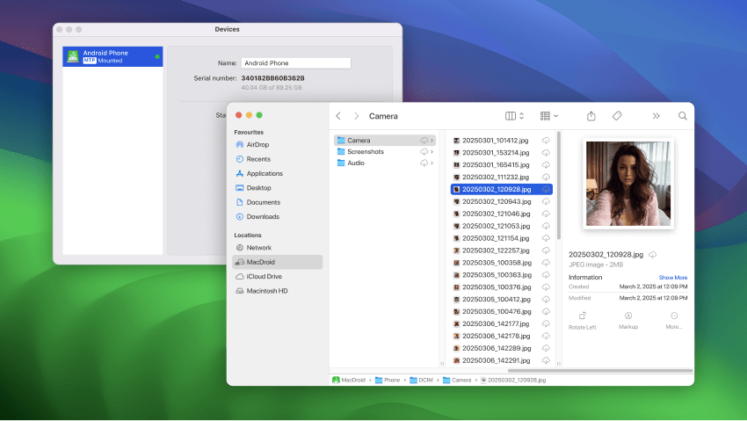
Task: Click cloud download icon for Camera folder
Action: [x=424, y=141]
